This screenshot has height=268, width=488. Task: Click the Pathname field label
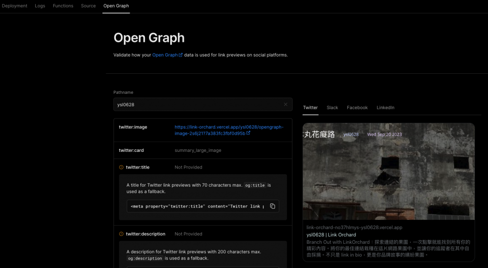(123, 92)
